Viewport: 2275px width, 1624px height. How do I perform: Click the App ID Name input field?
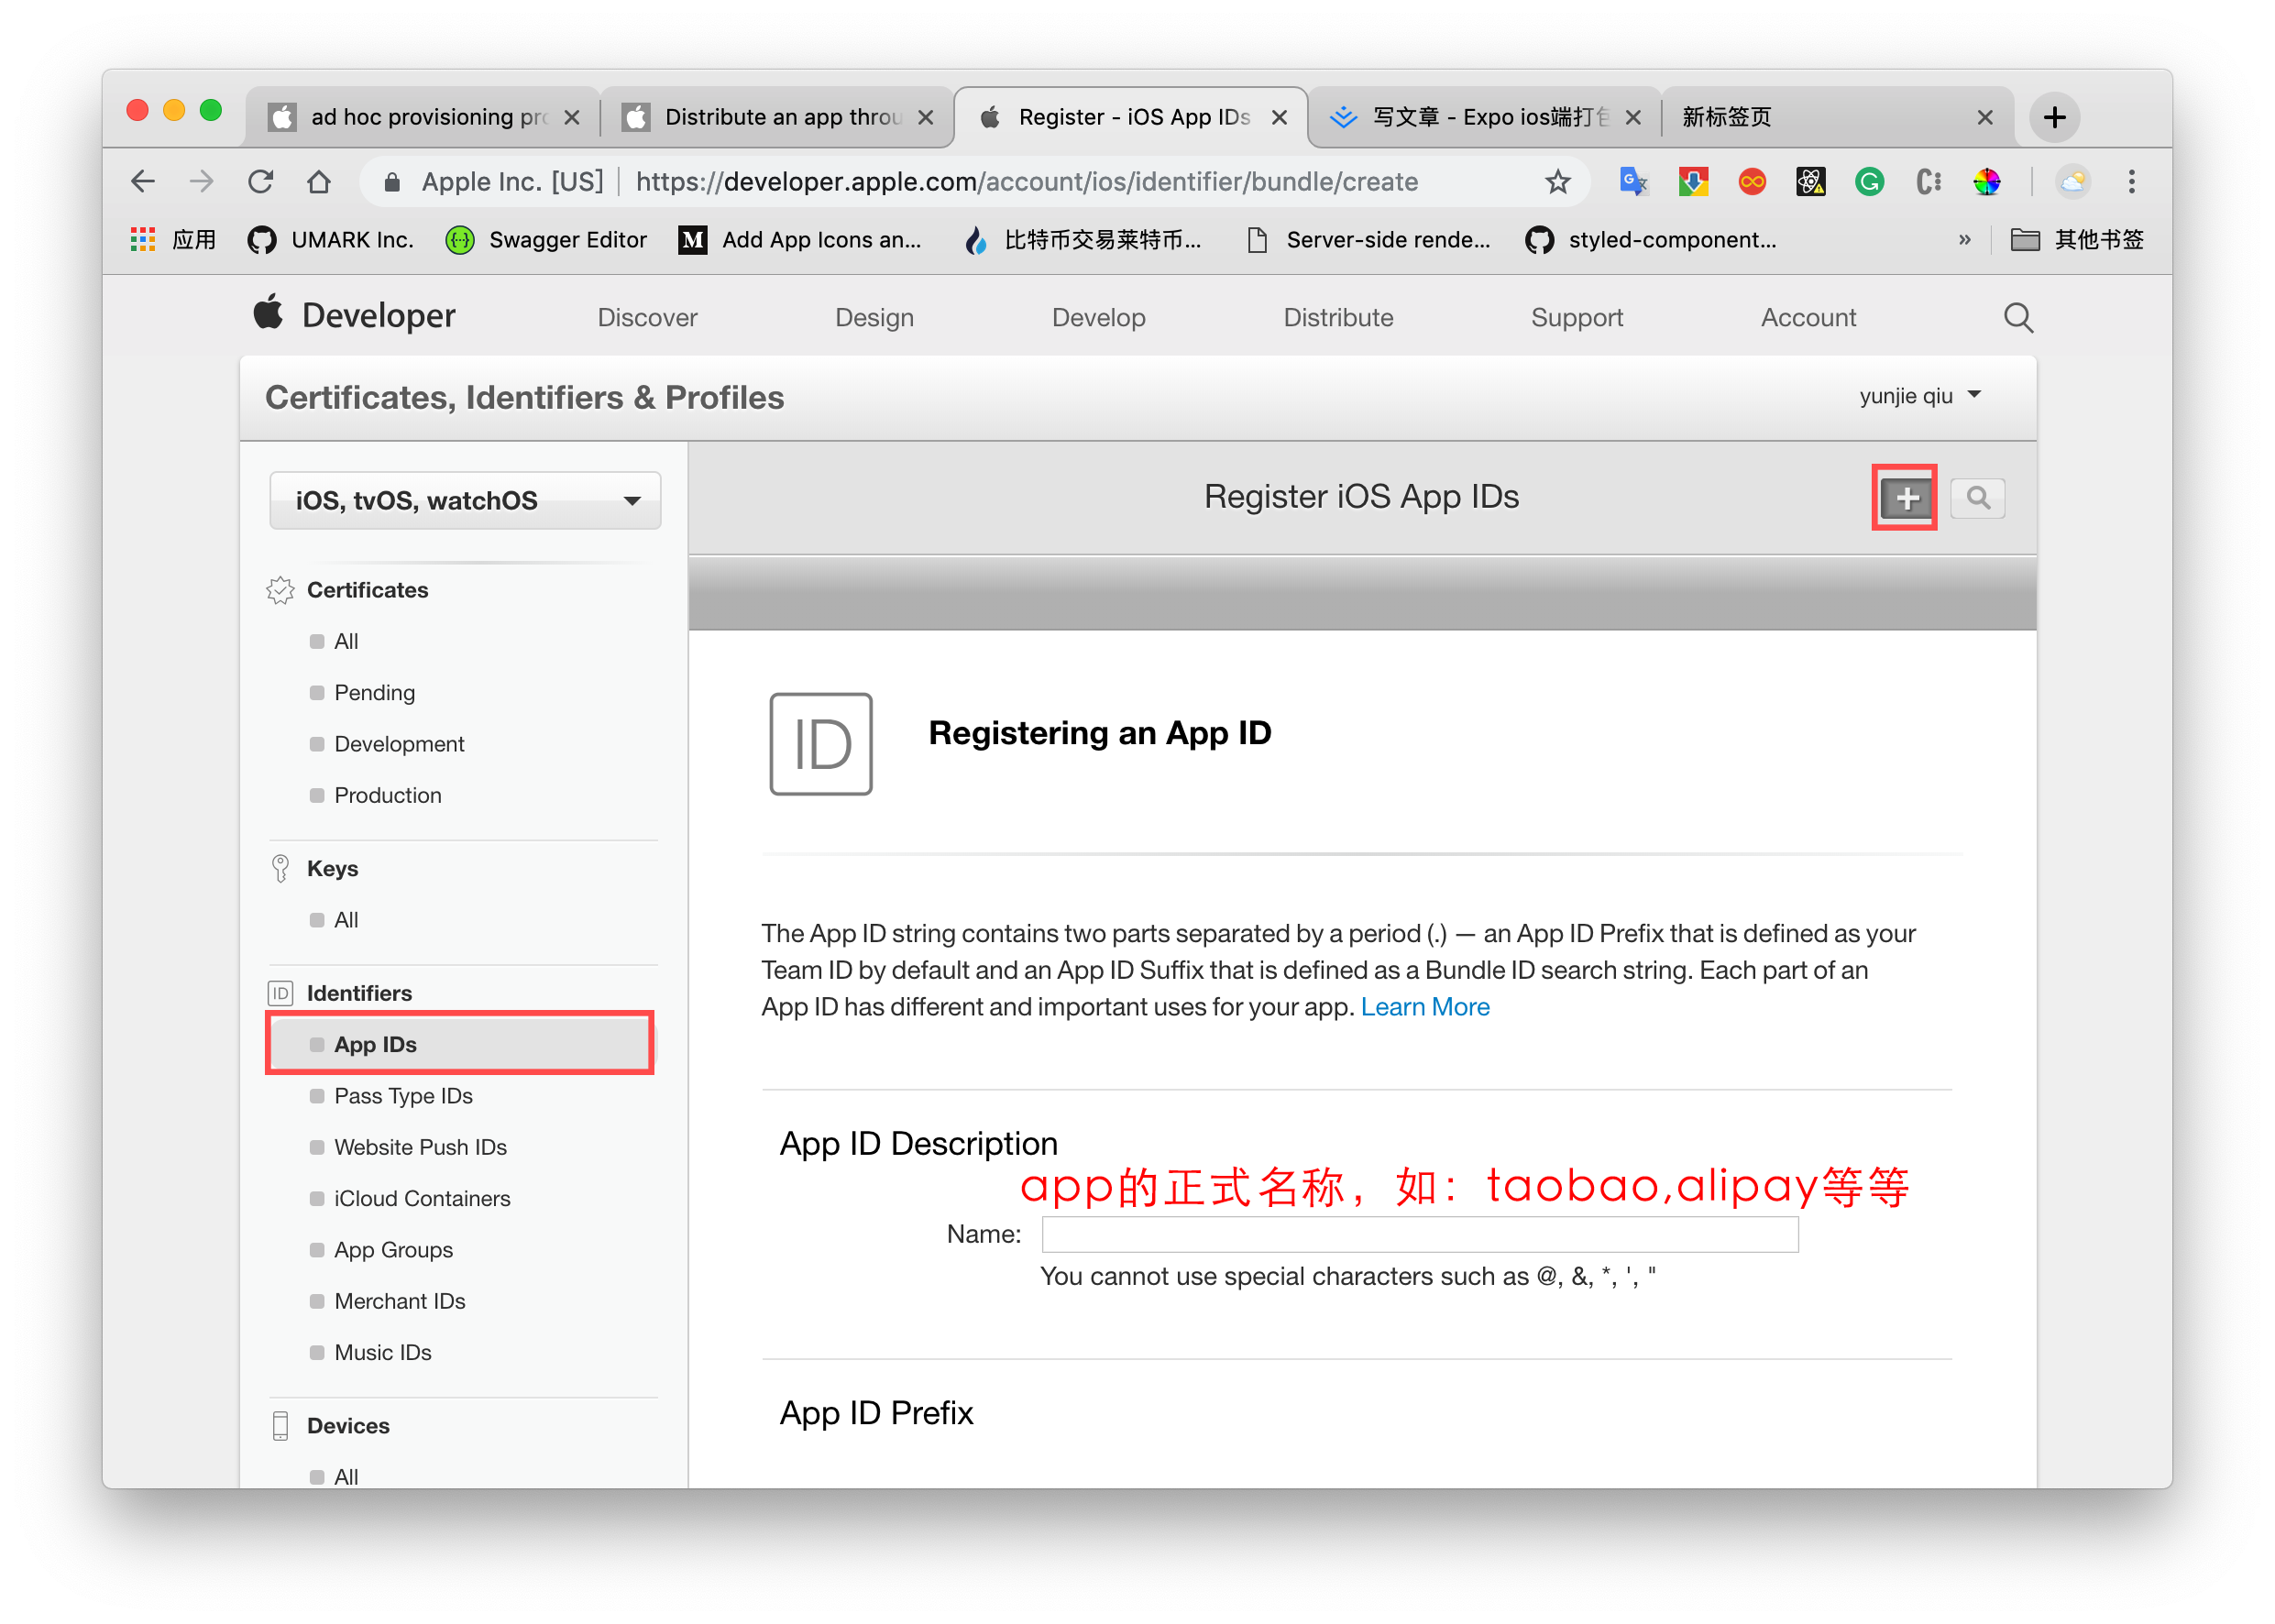pyautogui.click(x=1419, y=1234)
